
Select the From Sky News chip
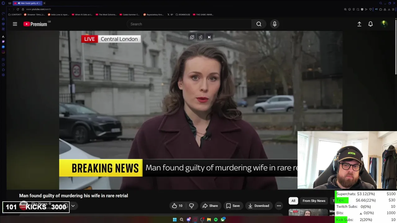tap(314, 201)
